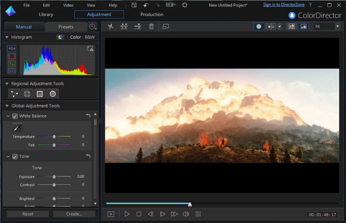This screenshot has height=223, width=346.
Task: Click the notification bell icon
Action: pyautogui.click(x=292, y=15)
